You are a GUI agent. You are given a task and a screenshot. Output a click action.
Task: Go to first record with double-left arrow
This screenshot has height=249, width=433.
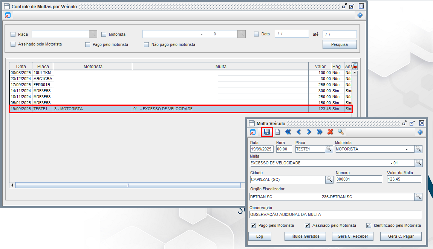click(288, 132)
